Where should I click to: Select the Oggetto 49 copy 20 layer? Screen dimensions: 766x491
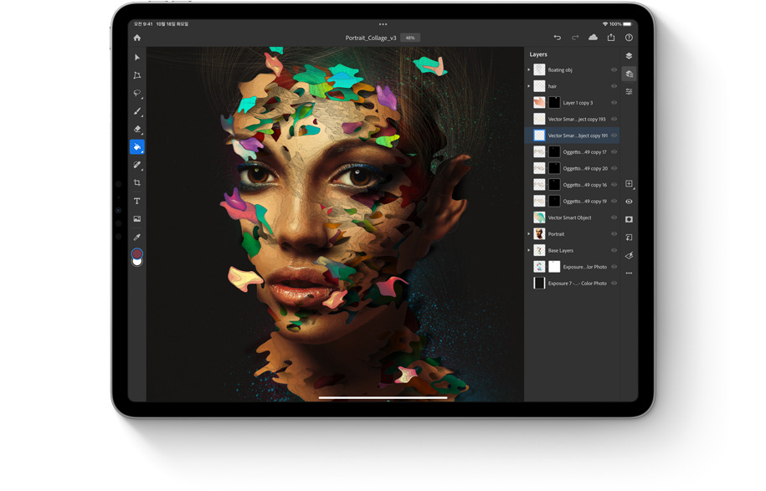click(x=572, y=168)
